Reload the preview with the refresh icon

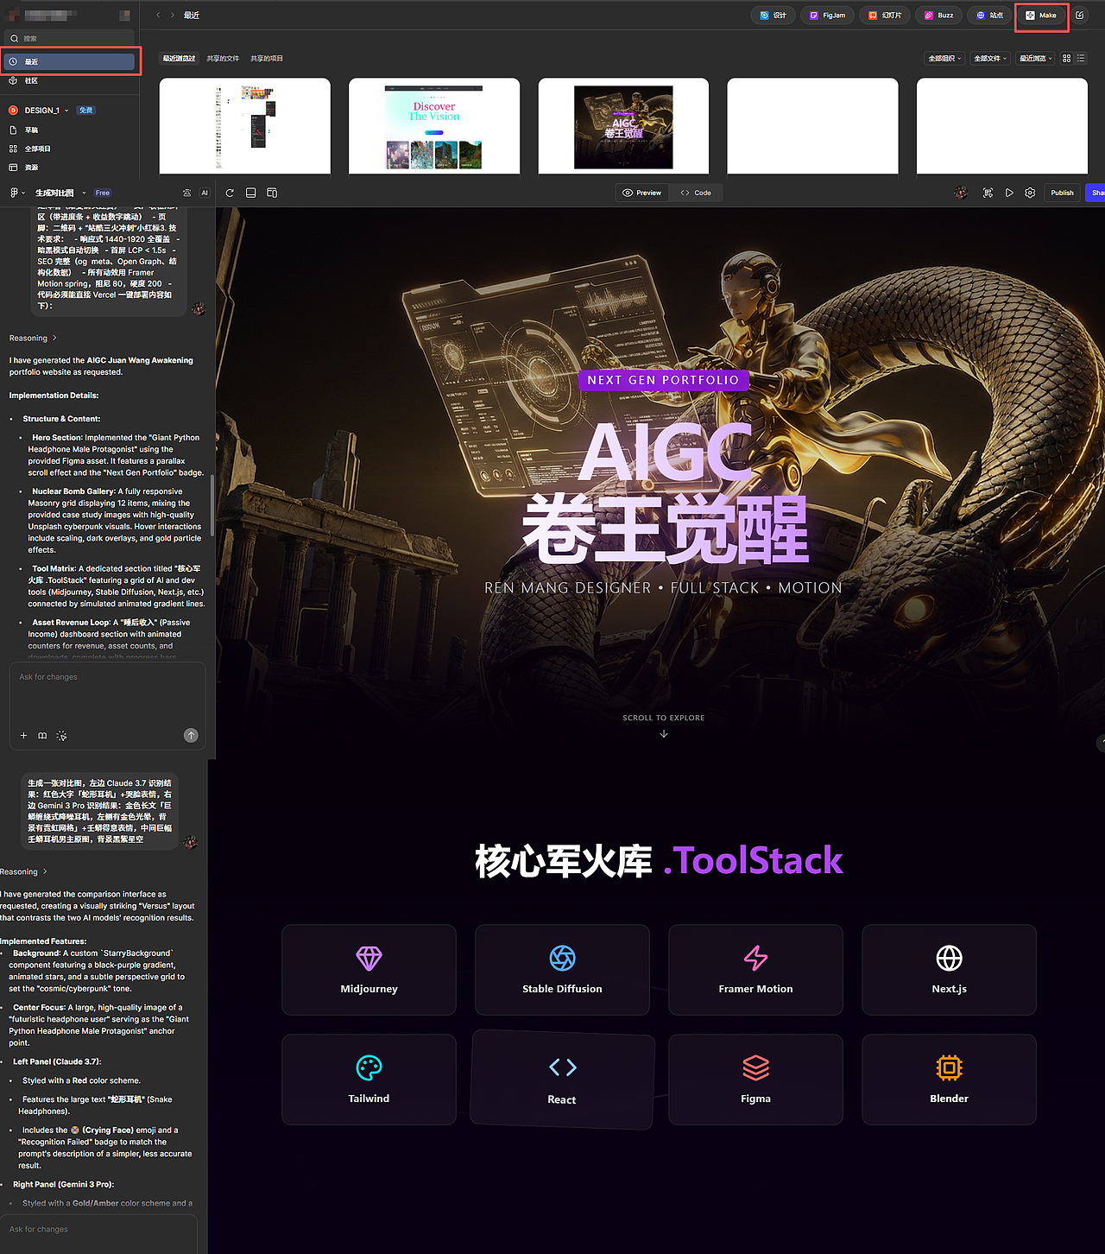[230, 193]
